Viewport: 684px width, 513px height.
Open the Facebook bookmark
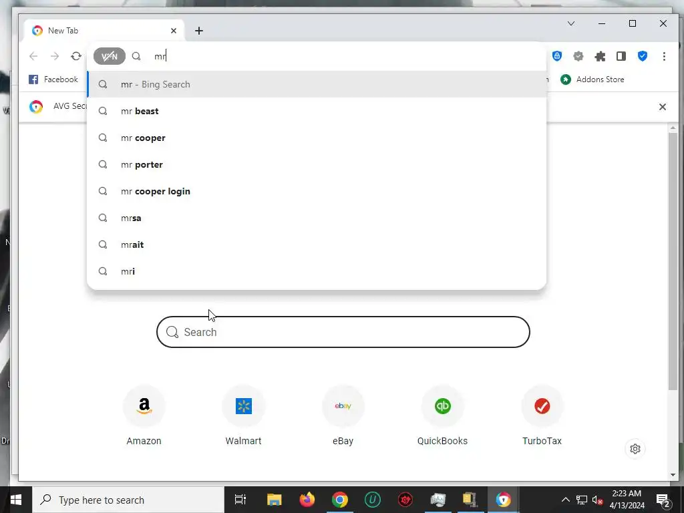(x=53, y=79)
